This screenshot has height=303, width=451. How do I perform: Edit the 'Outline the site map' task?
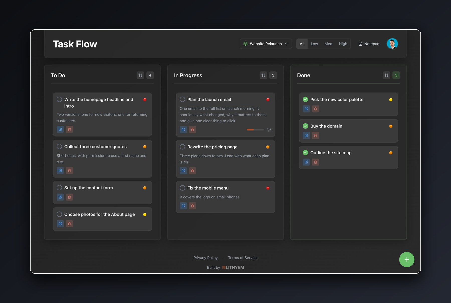pos(306,162)
